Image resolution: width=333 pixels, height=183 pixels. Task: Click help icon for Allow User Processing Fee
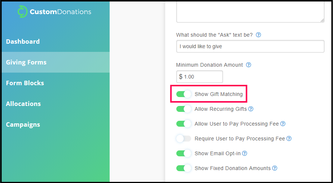click(x=283, y=124)
